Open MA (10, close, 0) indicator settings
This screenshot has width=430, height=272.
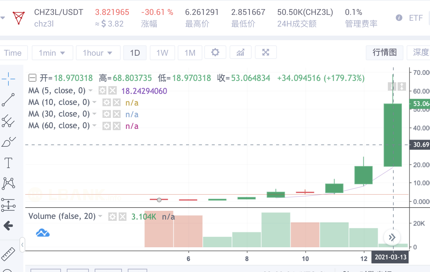coord(107,102)
